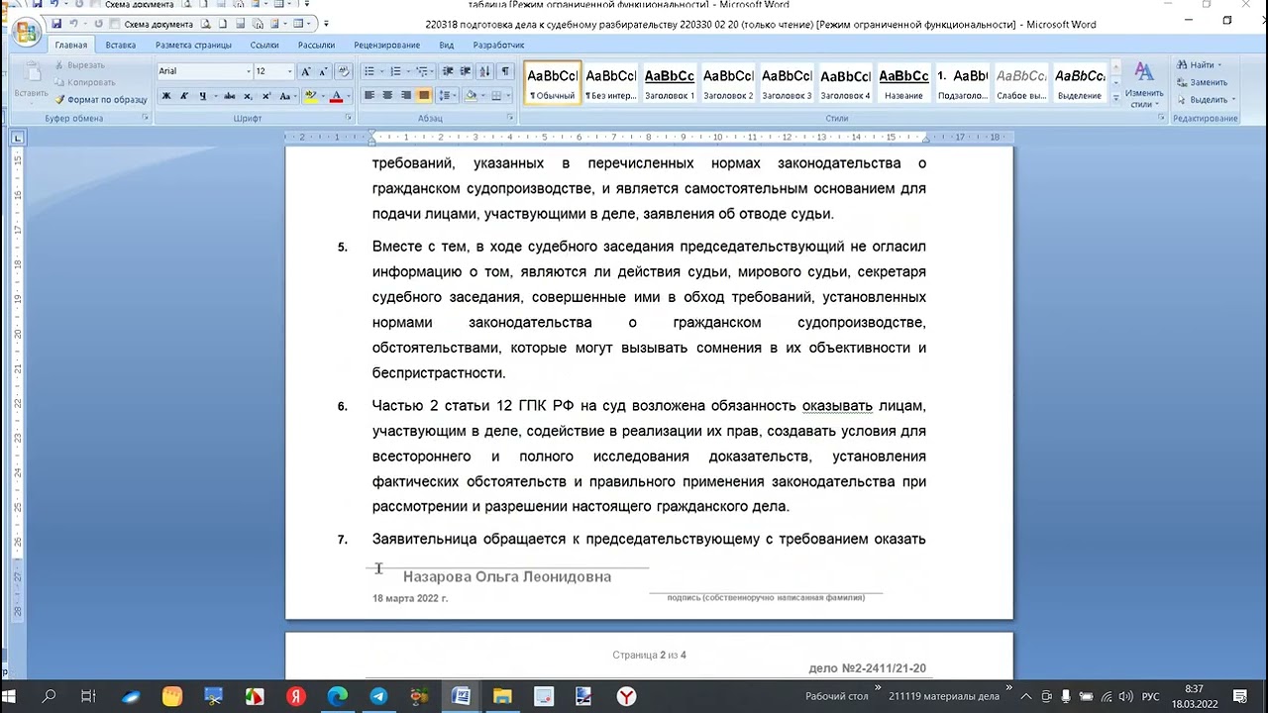Screen dimensions: 1268x713
Task: Open Рецензирование ribbon tab
Action: pos(387,46)
